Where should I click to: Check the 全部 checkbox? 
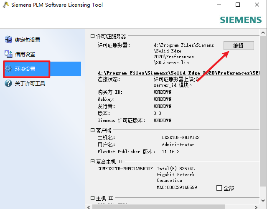(x=219, y=188)
